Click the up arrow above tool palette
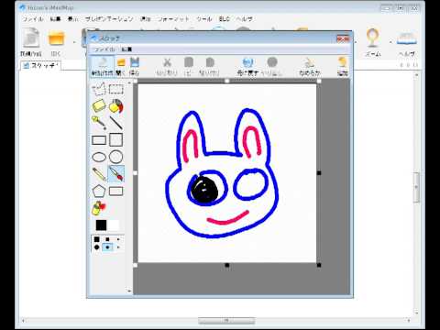Screen dimensions: 440x330 pos(129,82)
